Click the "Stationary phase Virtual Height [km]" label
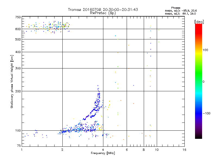217x163 pixels. tap(12, 81)
